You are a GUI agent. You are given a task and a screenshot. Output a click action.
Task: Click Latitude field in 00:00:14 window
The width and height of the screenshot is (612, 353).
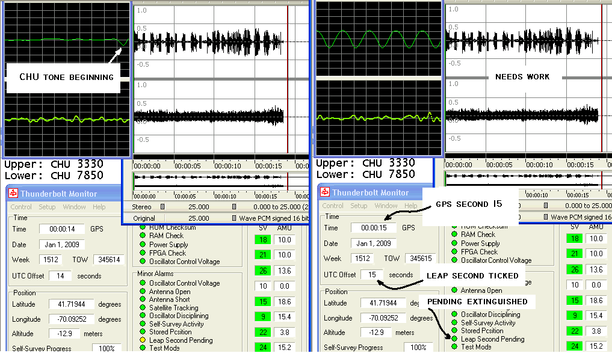(x=71, y=304)
